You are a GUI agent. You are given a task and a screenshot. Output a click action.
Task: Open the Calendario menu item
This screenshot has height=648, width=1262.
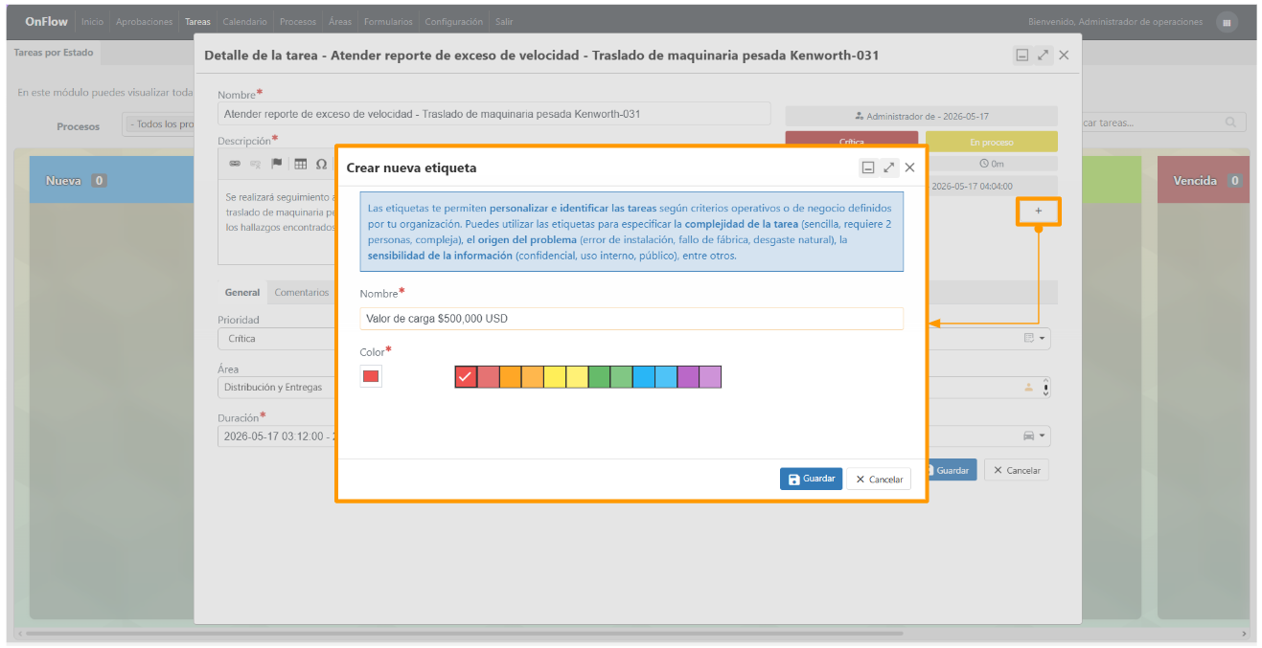(244, 22)
